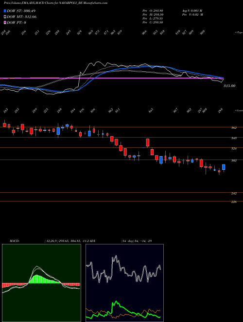Click the white DOW MT legend swatch
The width and height of the screenshot is (243, 322).
point(5,17)
